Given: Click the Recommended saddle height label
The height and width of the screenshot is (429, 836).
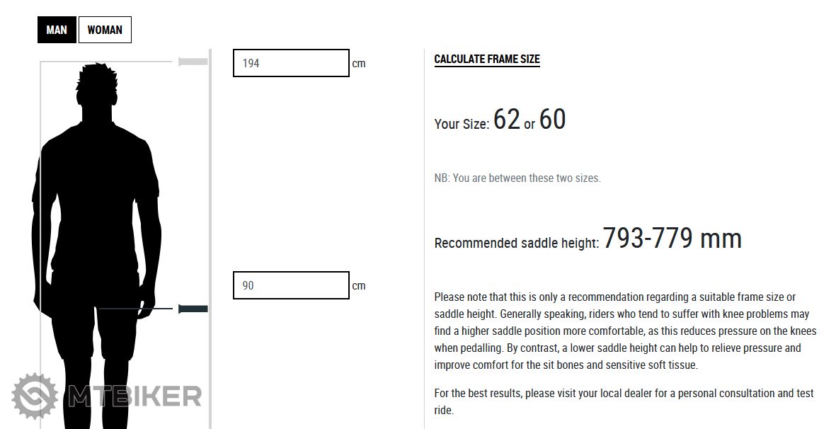Looking at the screenshot, I should [517, 243].
